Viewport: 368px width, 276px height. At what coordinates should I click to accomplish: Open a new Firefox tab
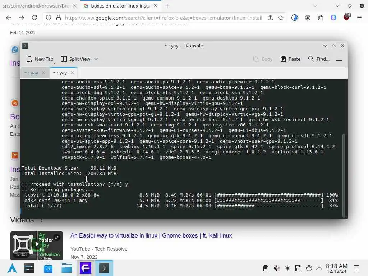167,6
